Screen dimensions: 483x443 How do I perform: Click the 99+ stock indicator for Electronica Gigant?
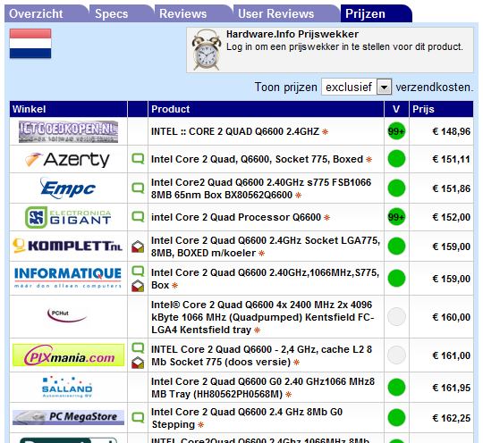[396, 217]
